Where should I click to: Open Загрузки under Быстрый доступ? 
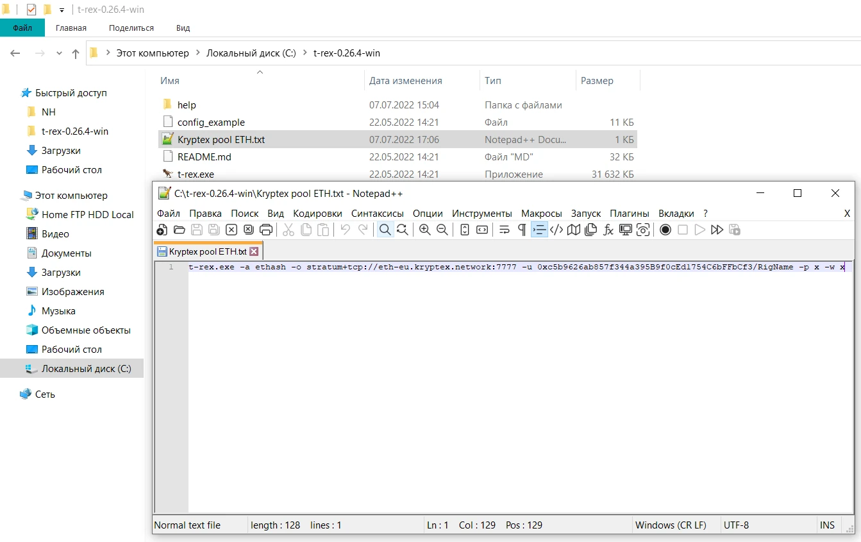tap(61, 151)
